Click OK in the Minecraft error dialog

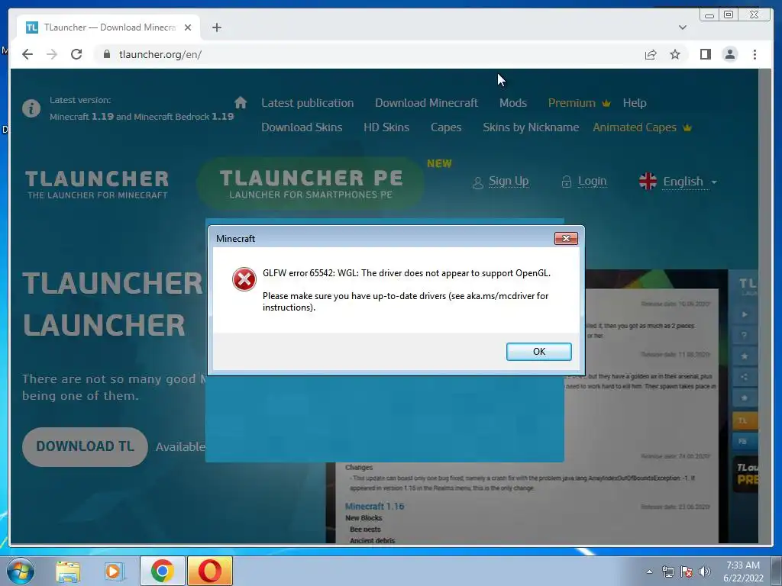pos(538,351)
